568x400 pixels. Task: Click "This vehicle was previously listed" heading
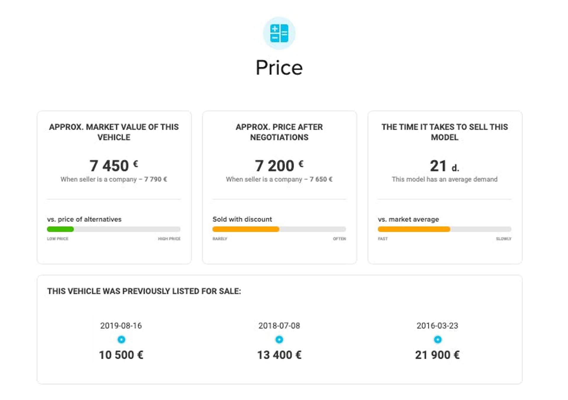pyautogui.click(x=144, y=291)
